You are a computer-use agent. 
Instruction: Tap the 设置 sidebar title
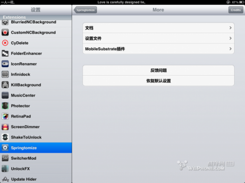(x=35, y=10)
